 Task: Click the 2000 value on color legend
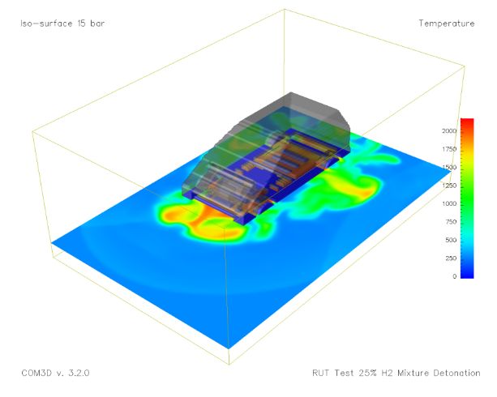tap(449, 131)
